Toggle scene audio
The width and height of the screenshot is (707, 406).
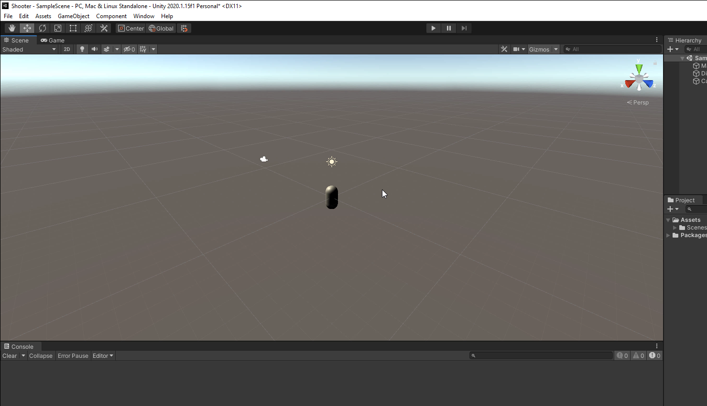tap(95, 49)
